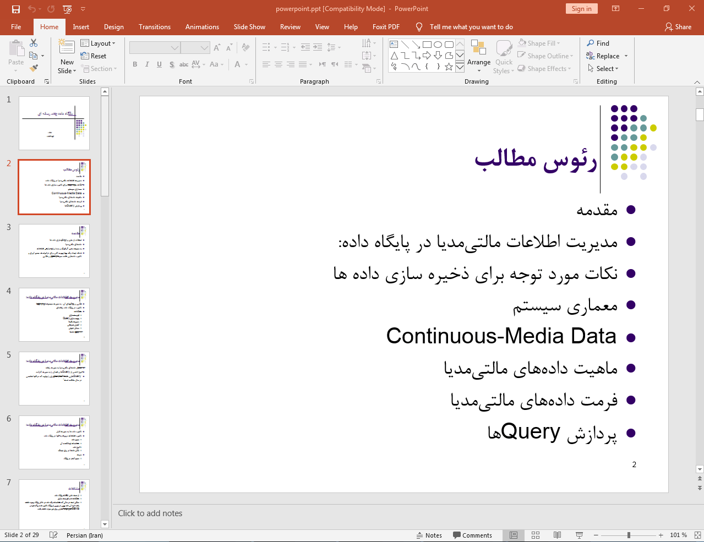Open the Transitions ribbon tab
Screen dimensions: 704x542
(155, 27)
